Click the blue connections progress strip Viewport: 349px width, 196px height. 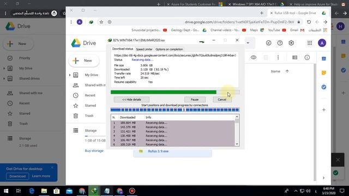pos(175,110)
